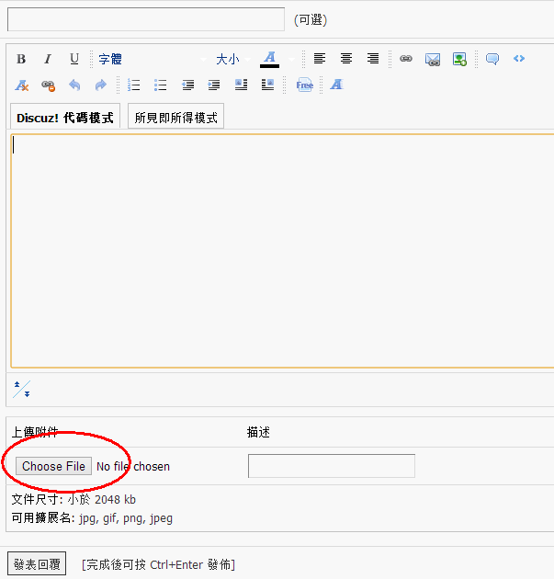Click the (可選) label beside the title field
554x579 pixels.
[311, 19]
